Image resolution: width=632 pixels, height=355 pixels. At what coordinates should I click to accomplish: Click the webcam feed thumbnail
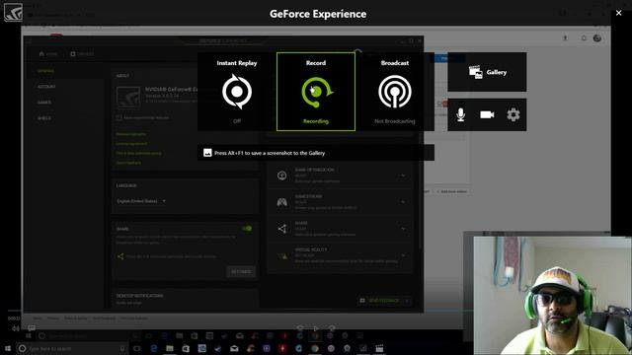click(x=553, y=296)
